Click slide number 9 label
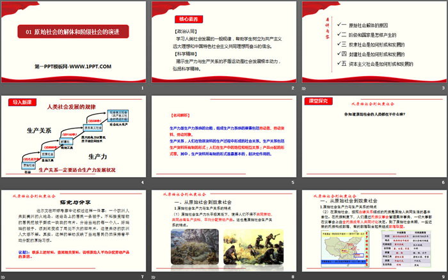The width and height of the screenshot is (448, 280). [x=443, y=277]
